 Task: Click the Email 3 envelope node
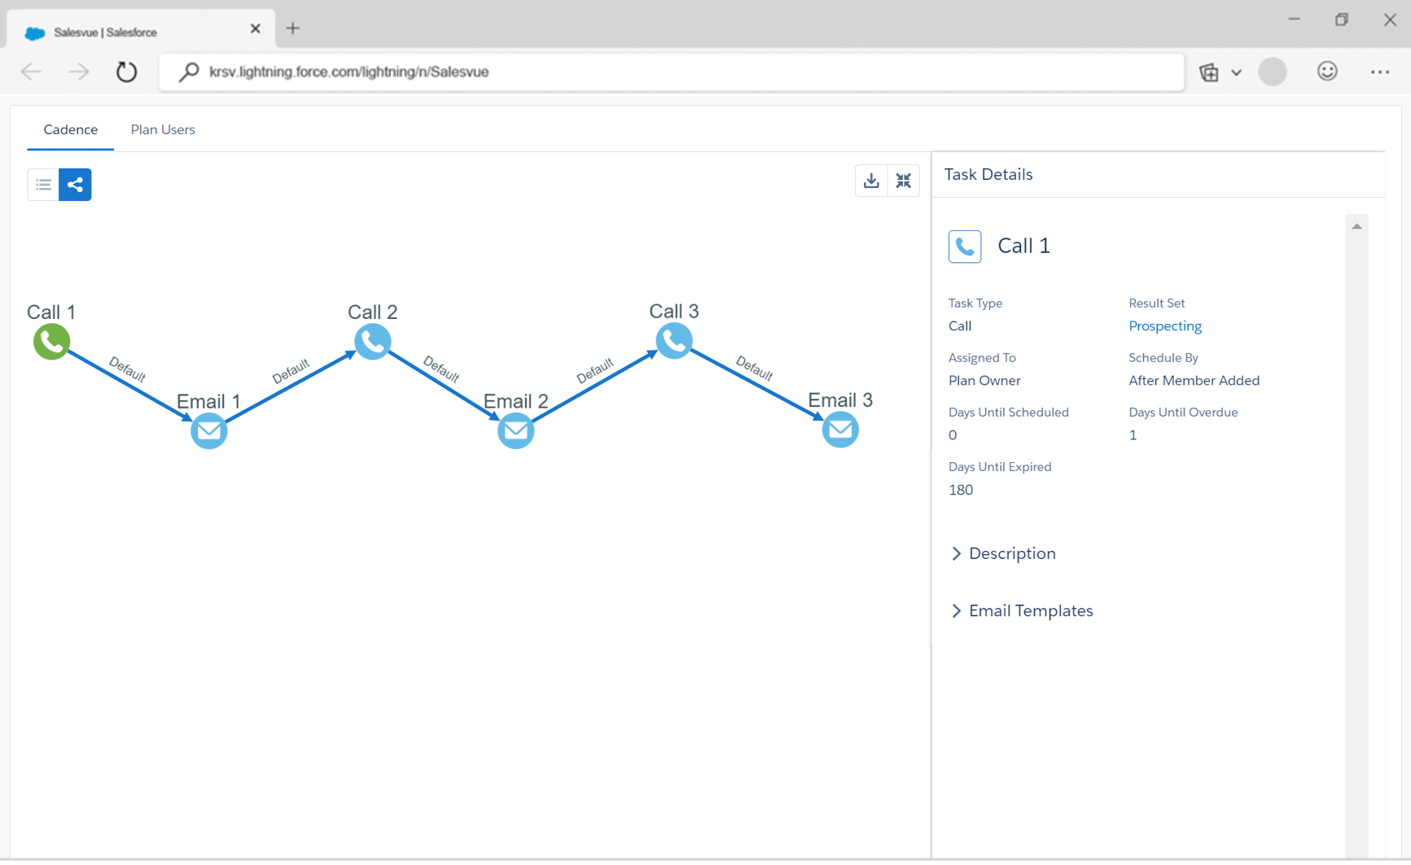[x=839, y=430]
